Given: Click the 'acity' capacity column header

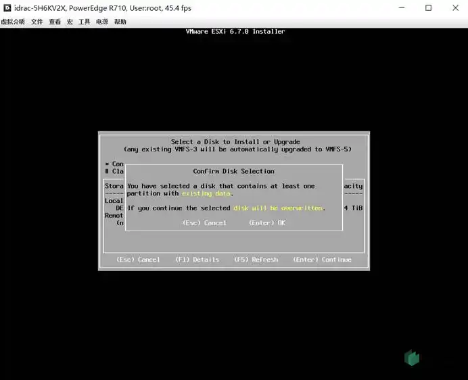Looking at the screenshot, I should tap(354, 186).
